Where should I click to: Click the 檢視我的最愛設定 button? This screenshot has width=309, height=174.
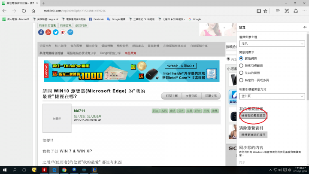[253, 116]
